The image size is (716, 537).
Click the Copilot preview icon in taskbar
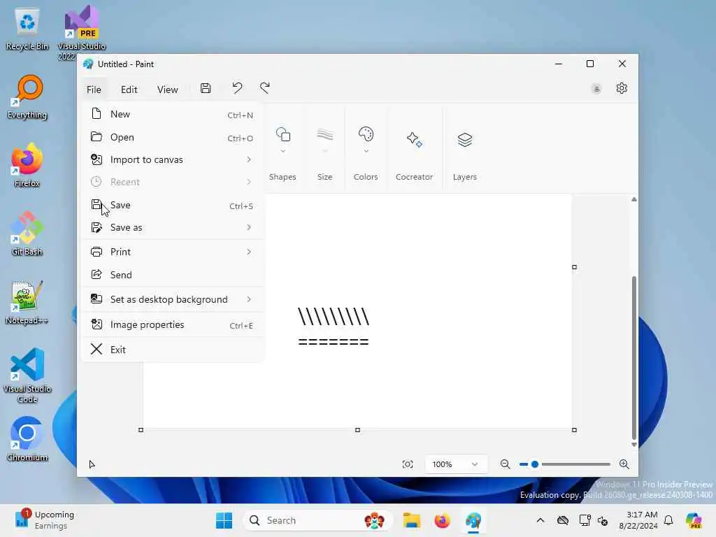tap(694, 520)
